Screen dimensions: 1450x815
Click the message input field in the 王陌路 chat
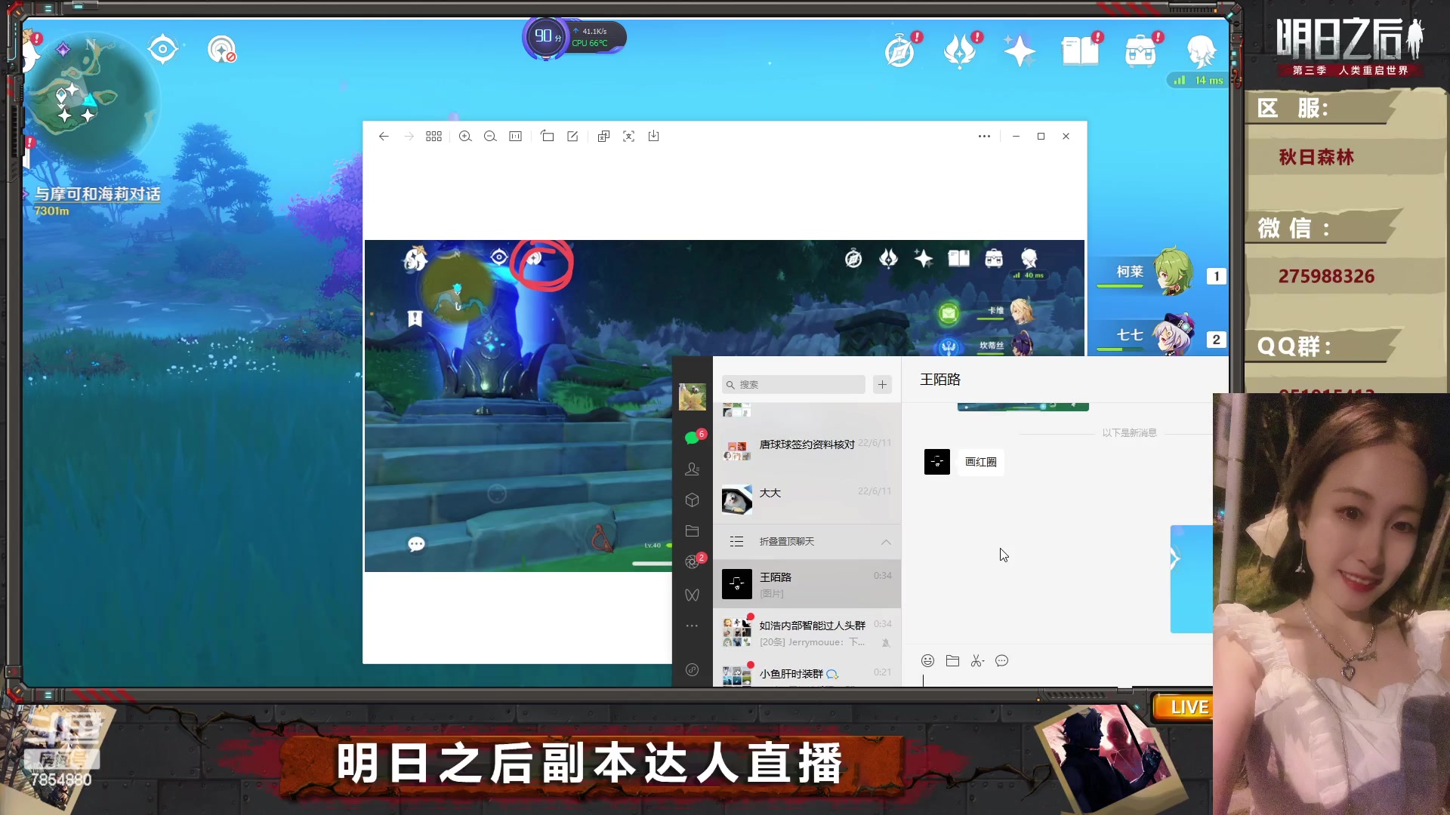coord(1057,679)
